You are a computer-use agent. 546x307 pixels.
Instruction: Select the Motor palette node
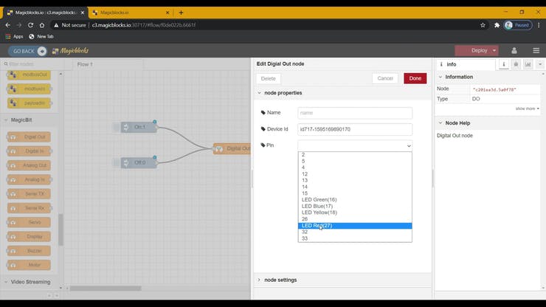(30, 265)
